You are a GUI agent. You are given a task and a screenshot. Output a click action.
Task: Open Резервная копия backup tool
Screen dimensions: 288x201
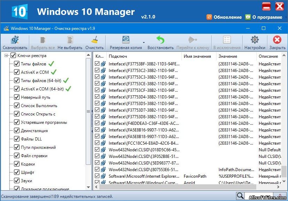click(x=126, y=43)
